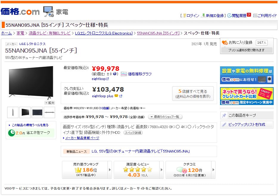Click the 167人 favorites count

261,43
